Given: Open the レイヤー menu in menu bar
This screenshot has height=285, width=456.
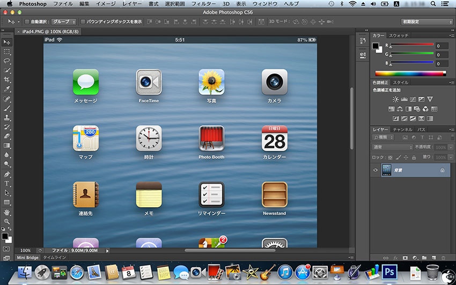Looking at the screenshot, I should click(132, 4).
